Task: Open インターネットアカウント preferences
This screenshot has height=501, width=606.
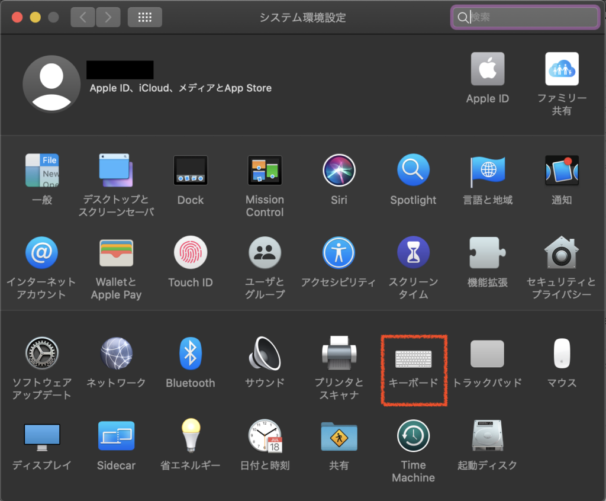Action: click(42, 253)
